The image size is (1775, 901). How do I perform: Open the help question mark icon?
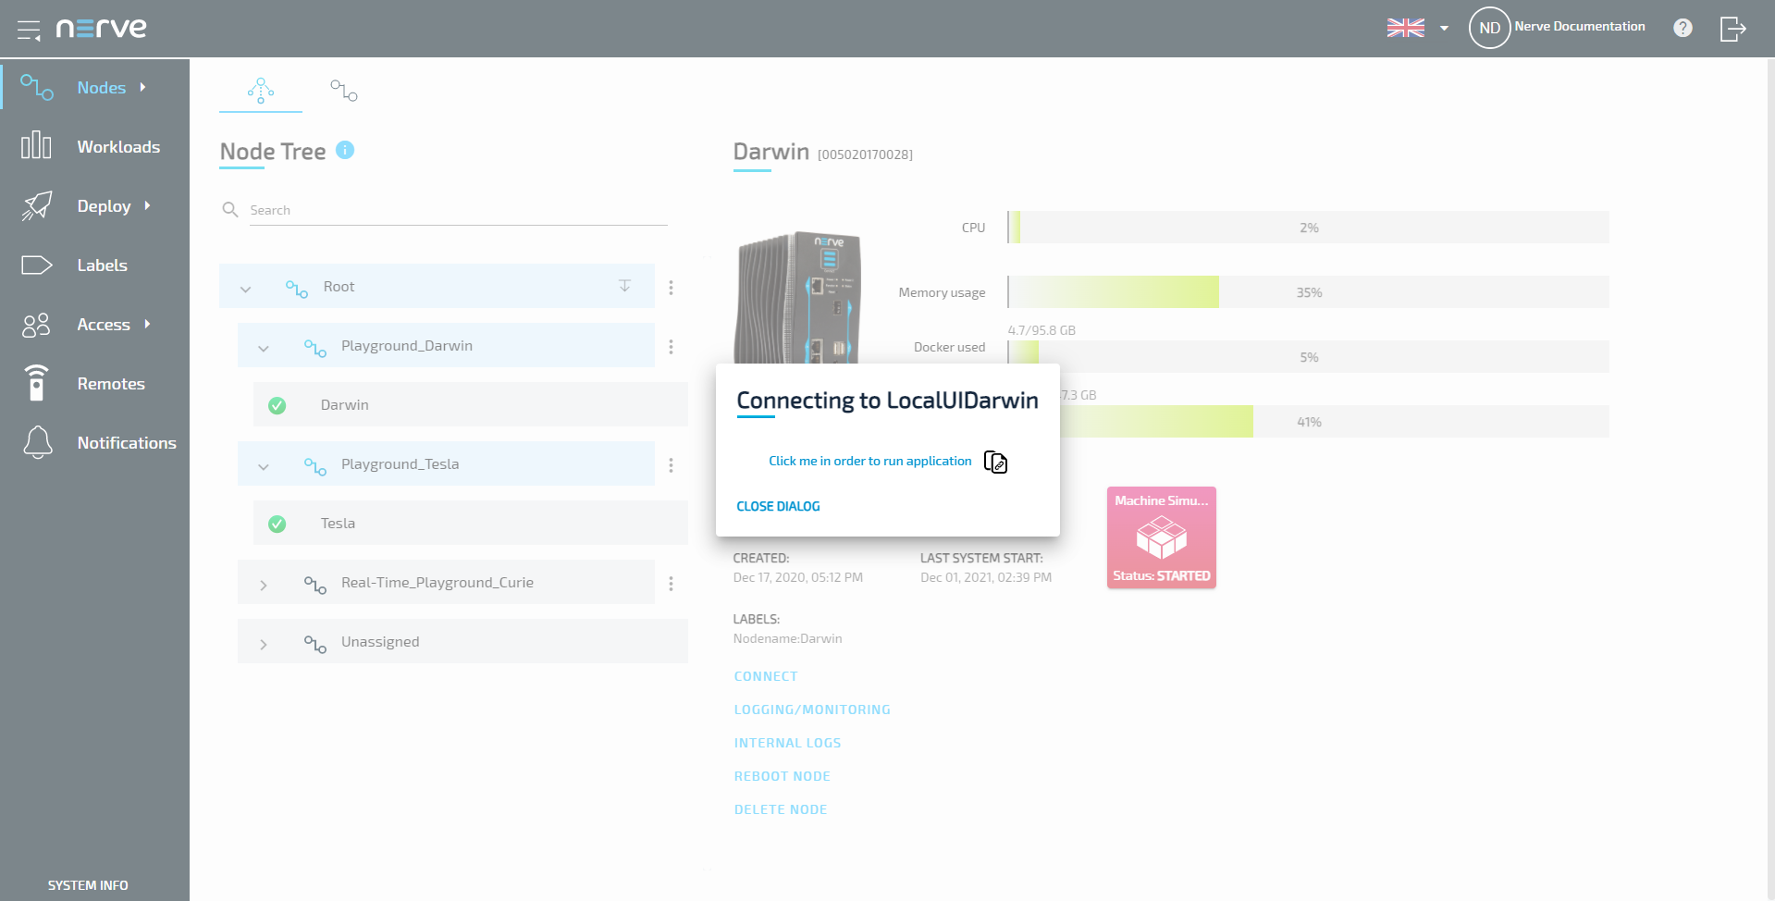coord(1683,28)
